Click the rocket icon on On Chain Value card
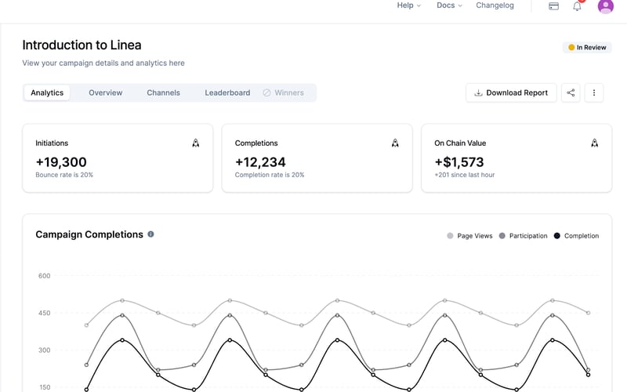 [595, 143]
